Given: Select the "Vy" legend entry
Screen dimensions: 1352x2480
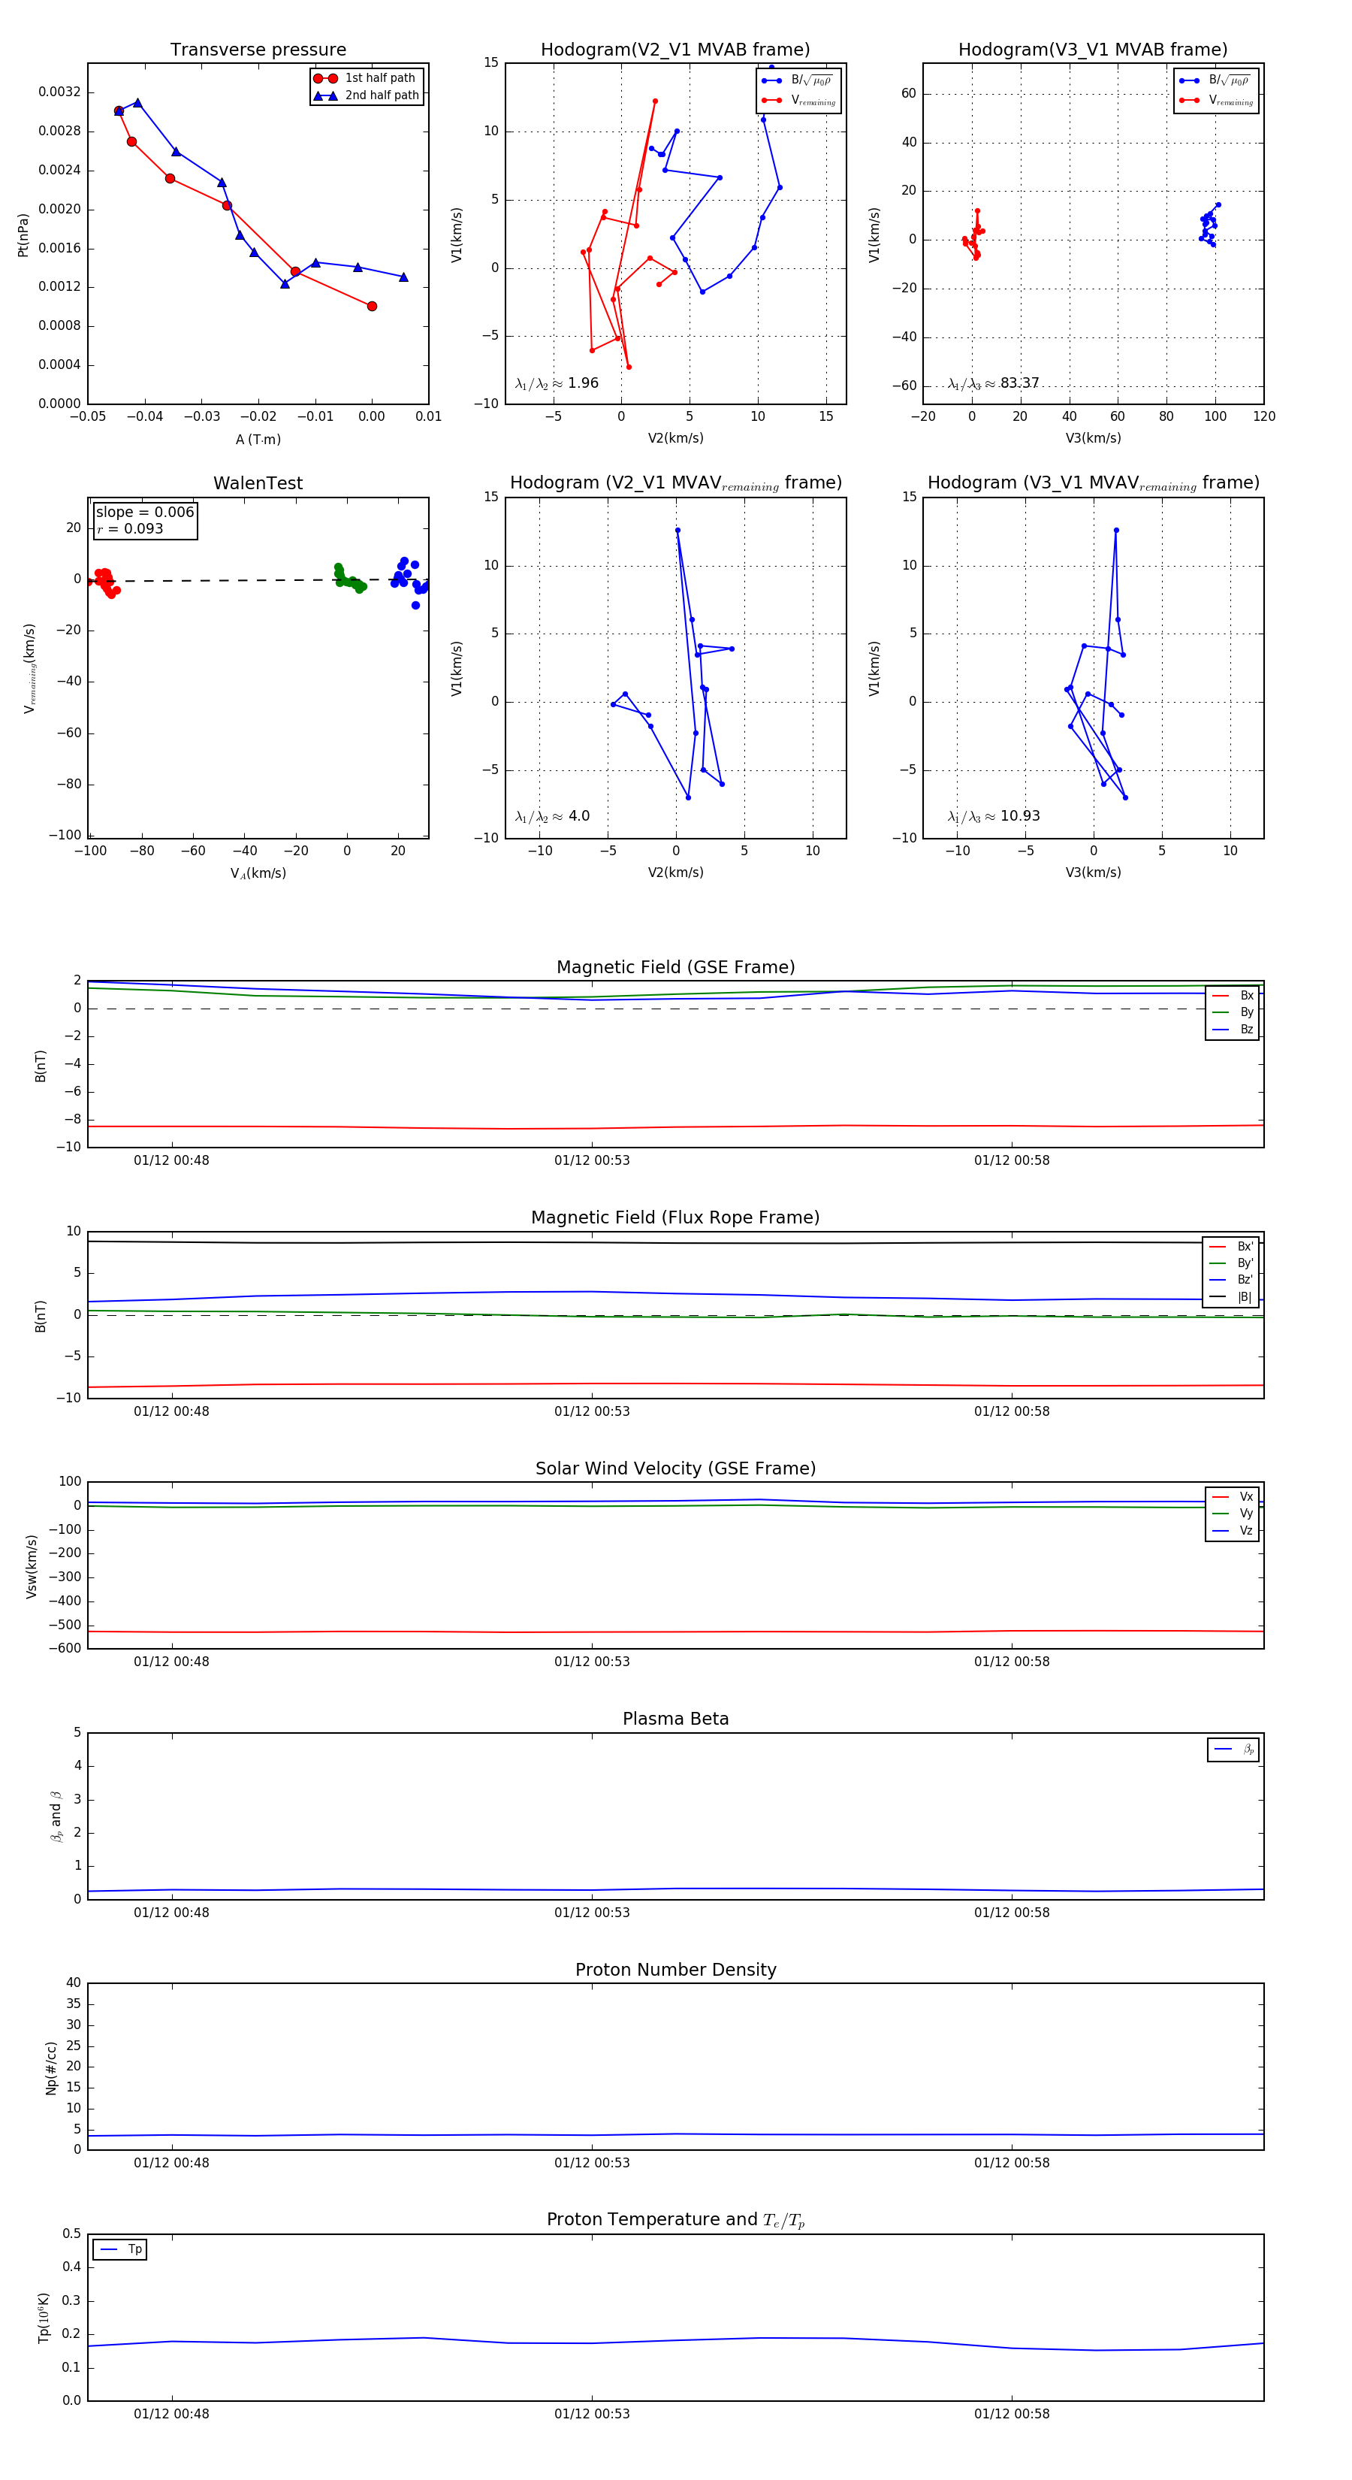Looking at the screenshot, I should tap(1233, 1514).
